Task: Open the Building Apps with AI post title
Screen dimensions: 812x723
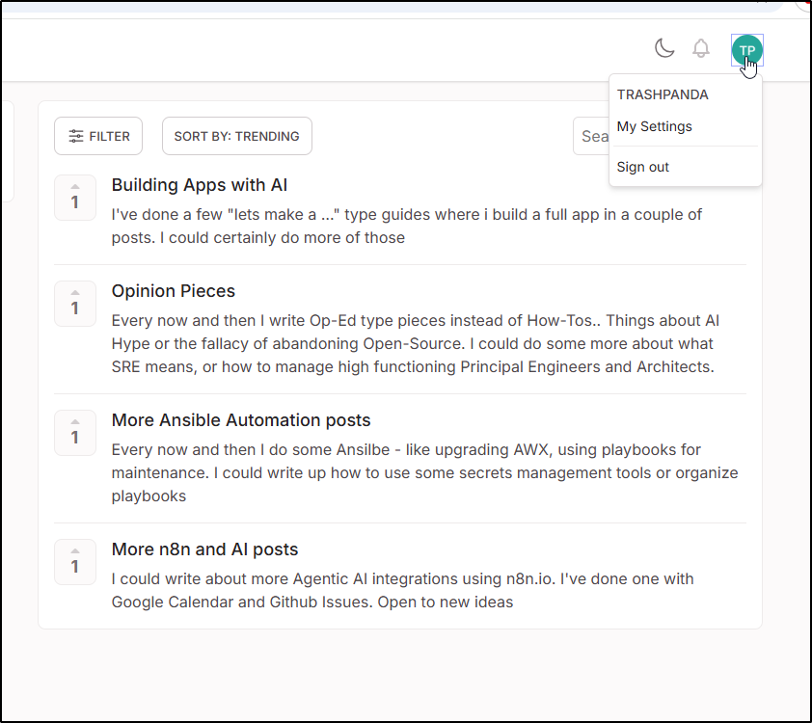Action: tap(200, 185)
